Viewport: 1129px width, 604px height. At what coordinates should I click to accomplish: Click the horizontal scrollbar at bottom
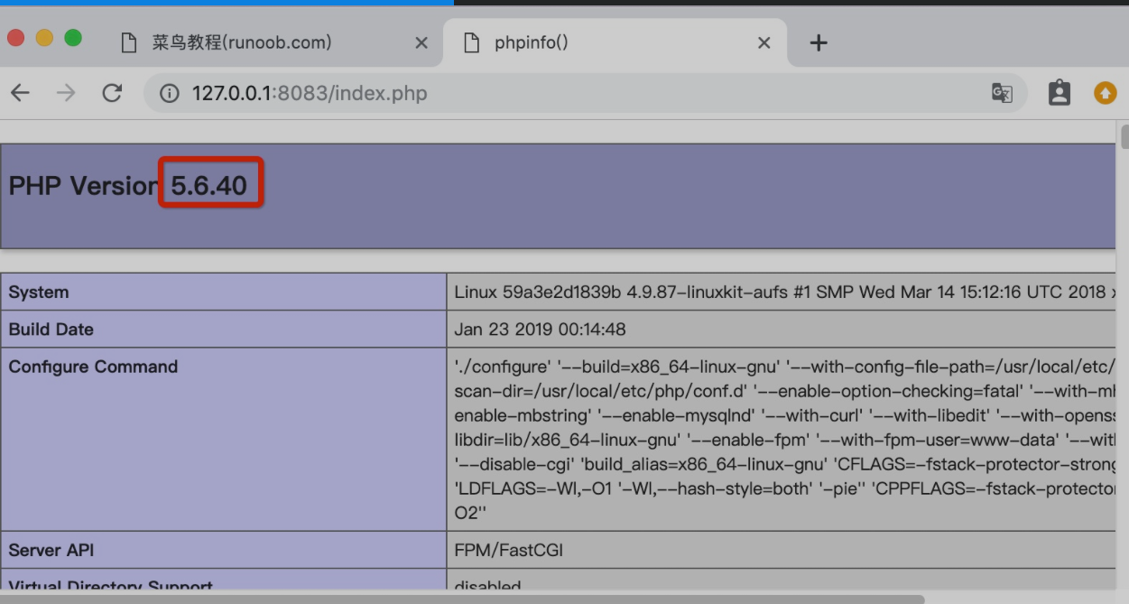[462, 599]
